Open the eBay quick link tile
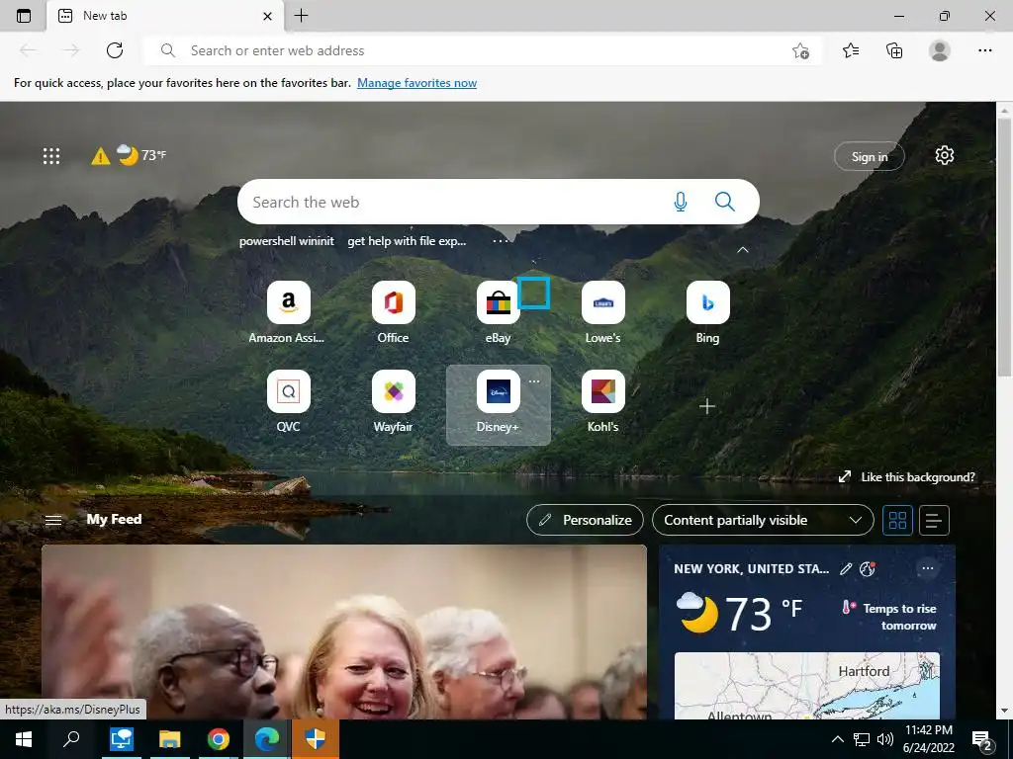 (x=499, y=313)
